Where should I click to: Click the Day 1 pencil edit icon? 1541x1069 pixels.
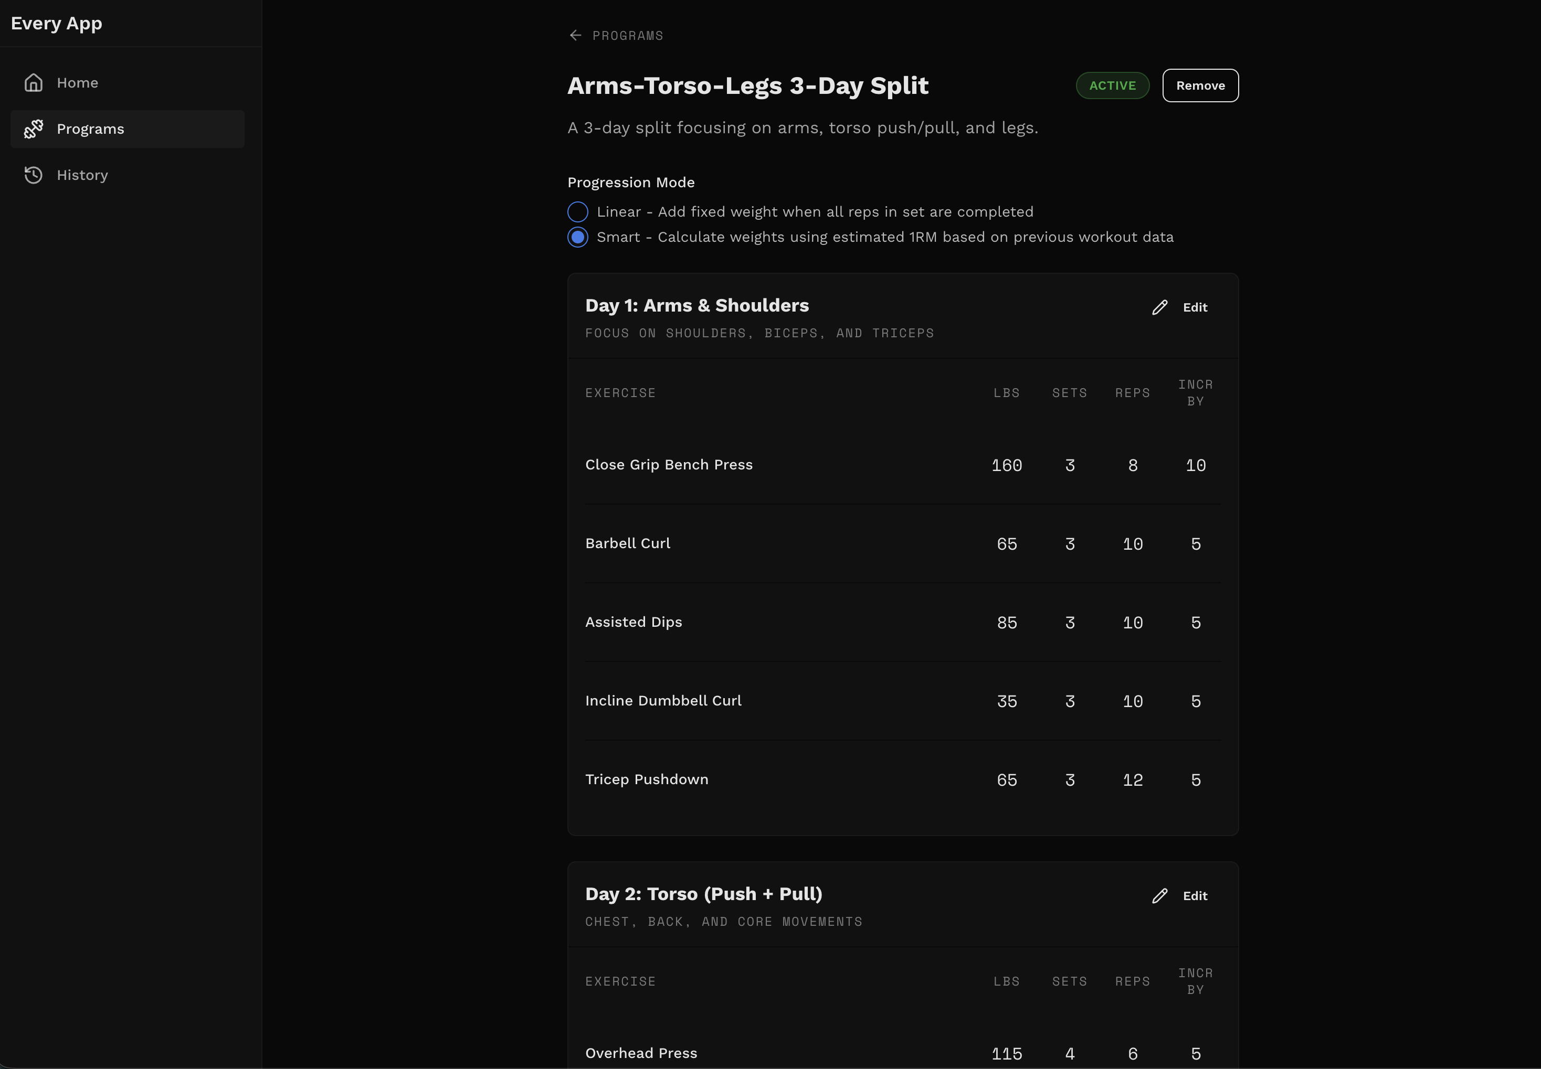[x=1159, y=307]
